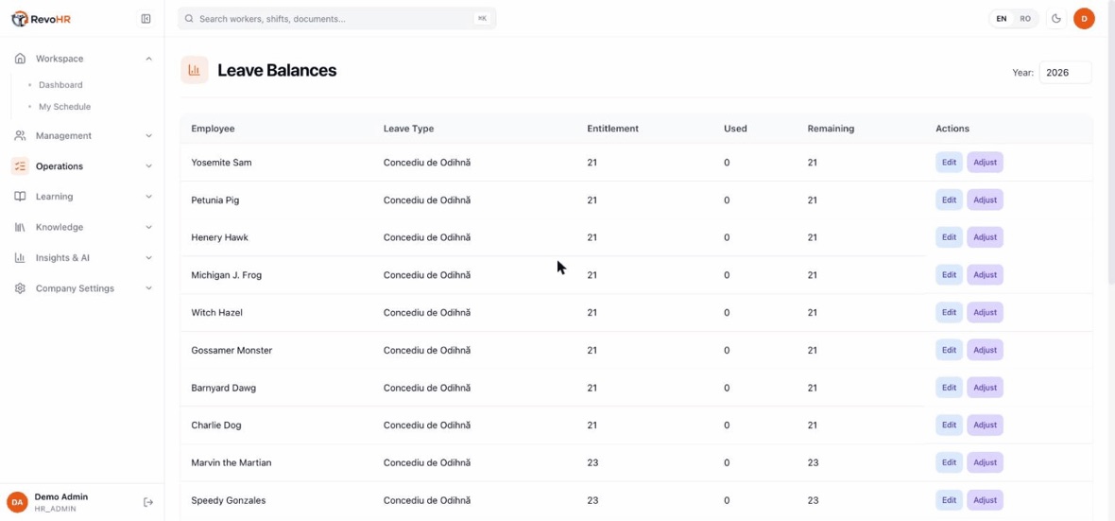Adjust Marvin the Martian's balance

pyautogui.click(x=985, y=462)
